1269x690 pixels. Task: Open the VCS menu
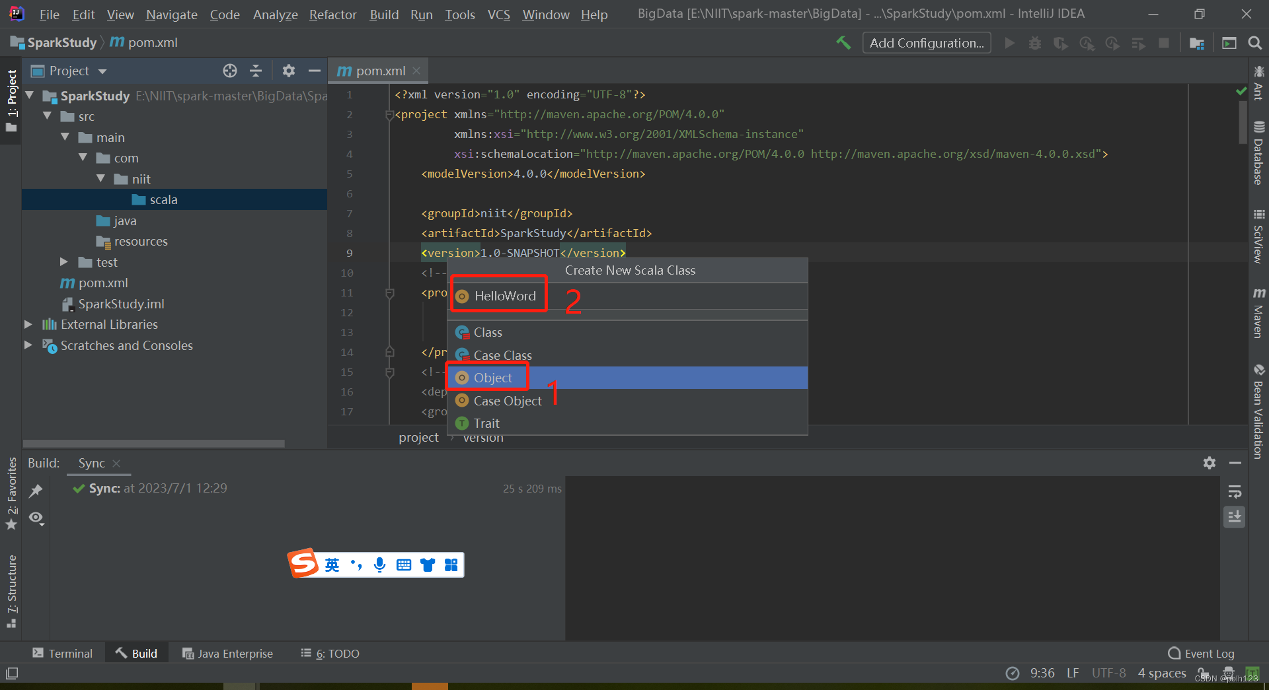[498, 15]
